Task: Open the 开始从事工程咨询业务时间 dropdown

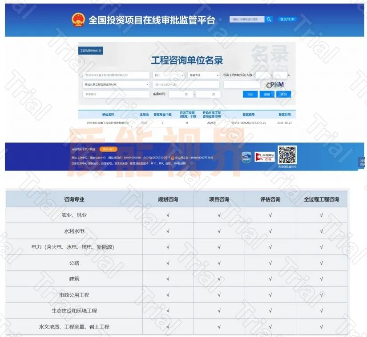Action: [117, 84]
